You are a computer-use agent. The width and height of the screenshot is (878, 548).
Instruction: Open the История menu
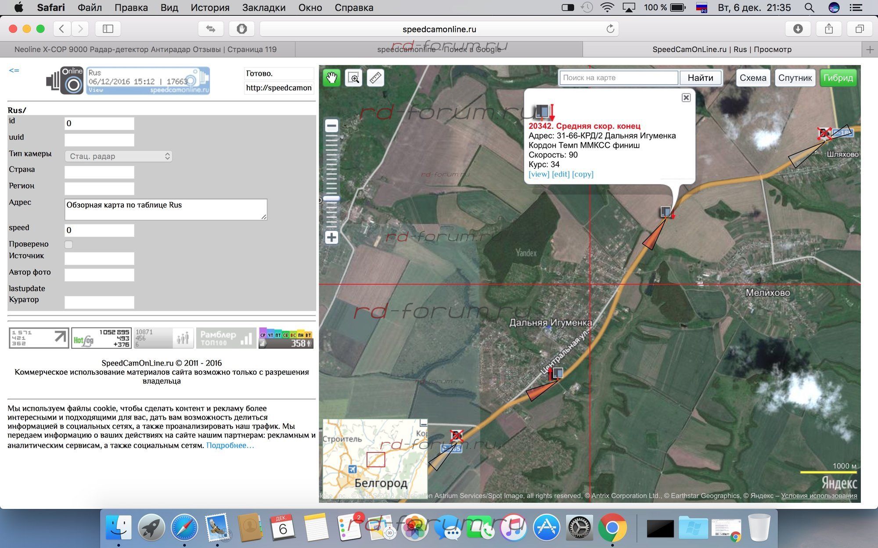point(210,7)
